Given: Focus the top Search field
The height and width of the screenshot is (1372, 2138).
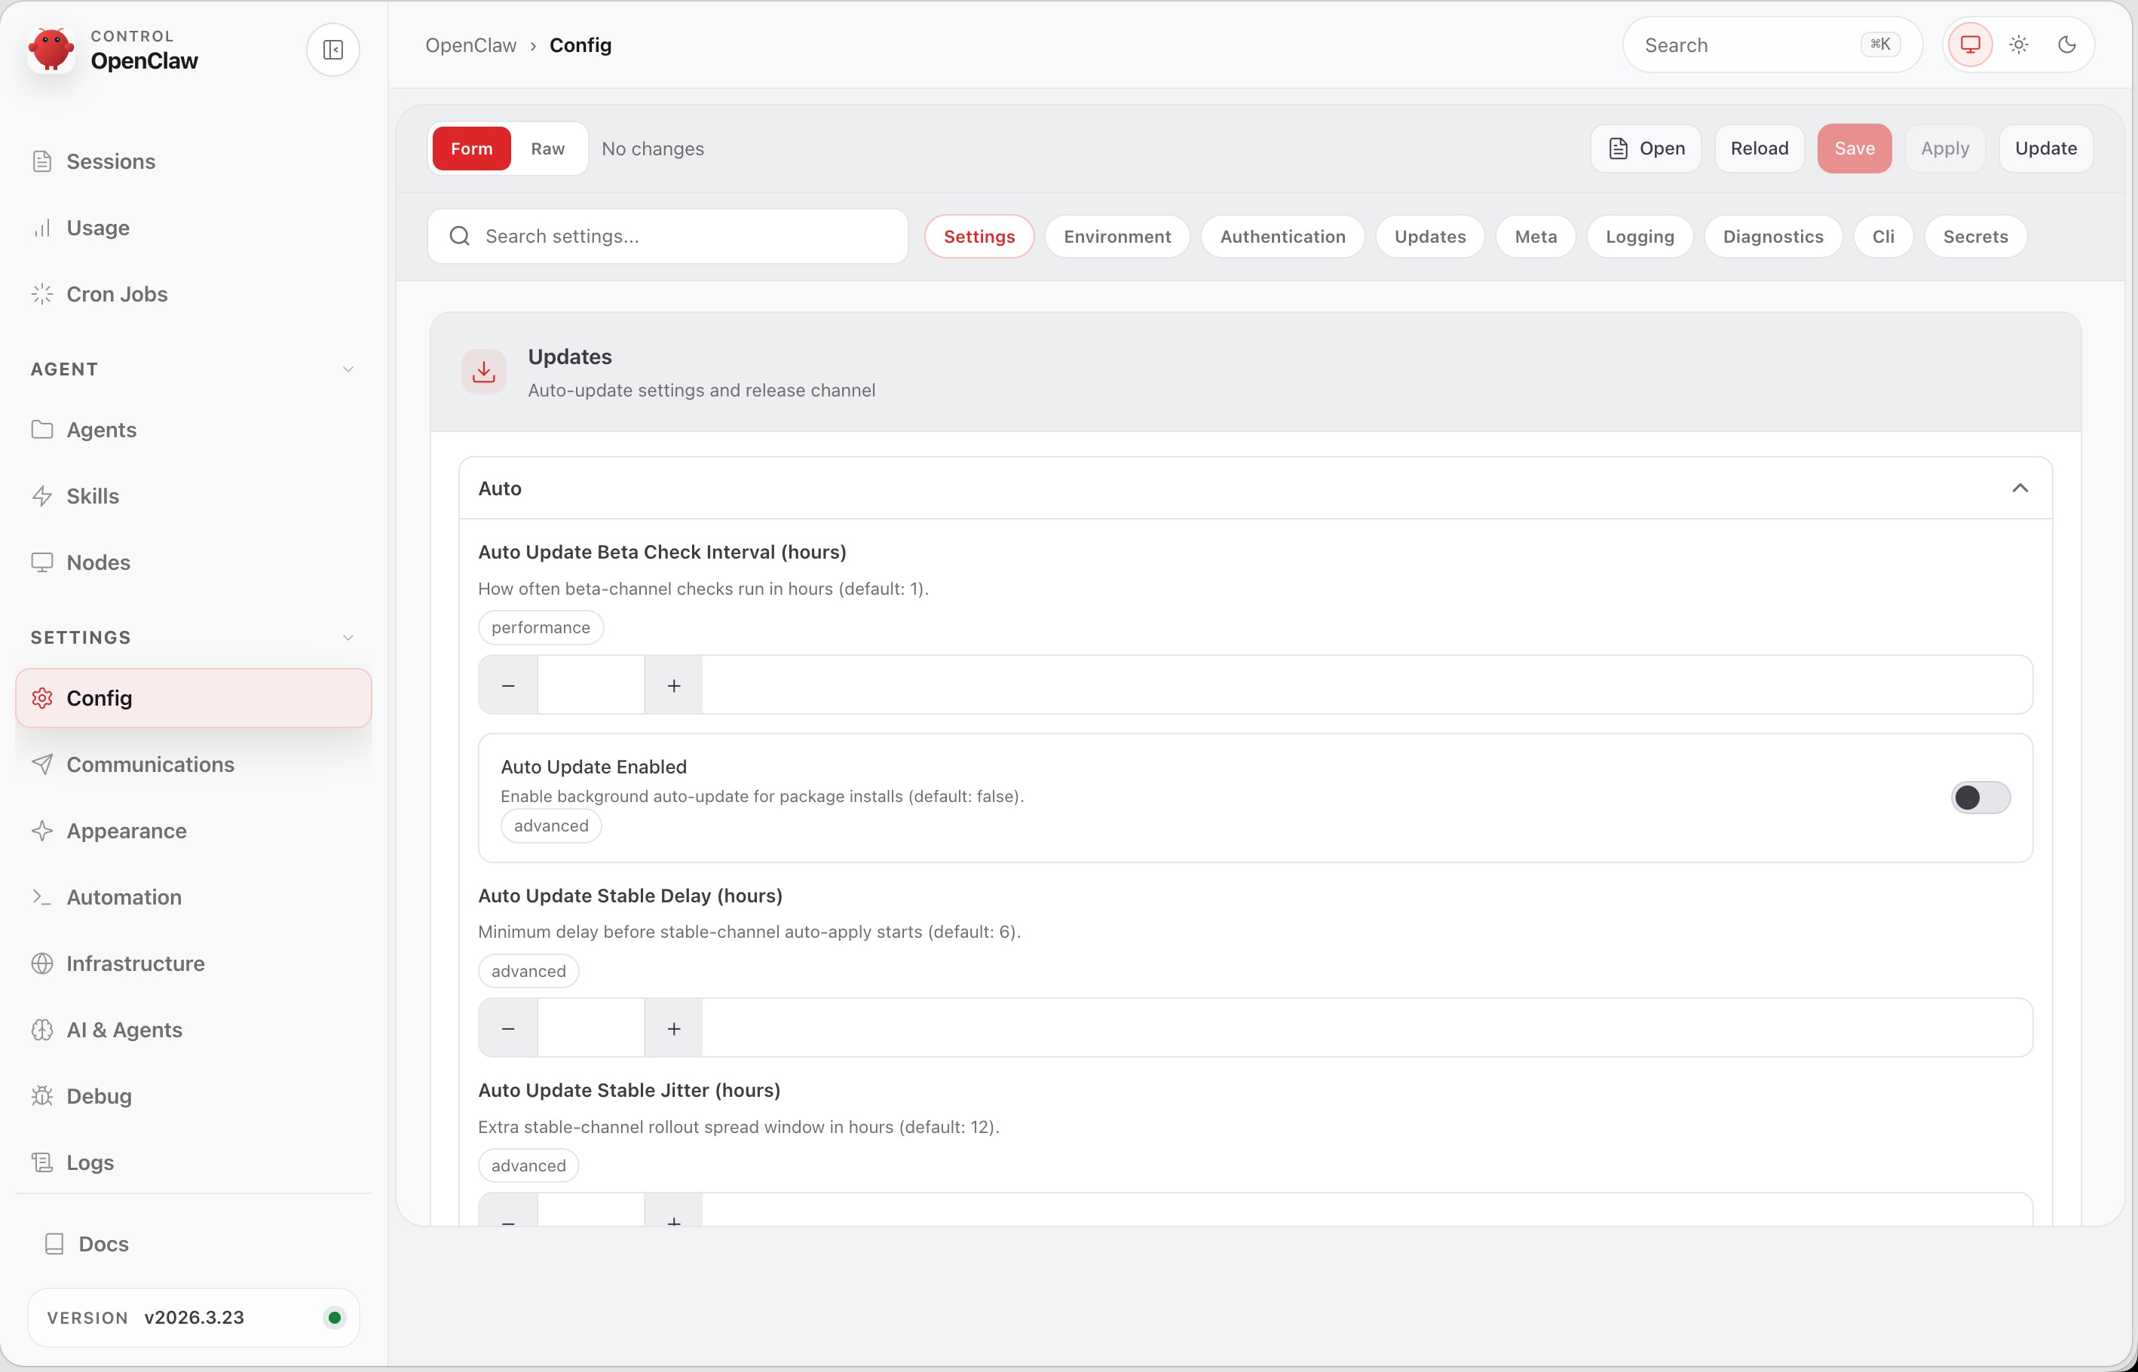Looking at the screenshot, I should [x=1772, y=44].
